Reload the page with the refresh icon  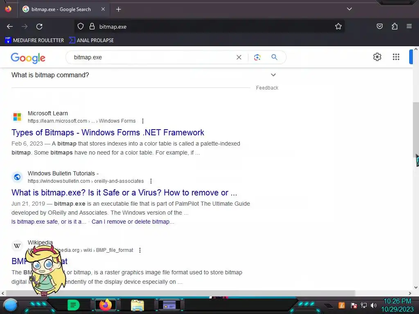point(39,27)
